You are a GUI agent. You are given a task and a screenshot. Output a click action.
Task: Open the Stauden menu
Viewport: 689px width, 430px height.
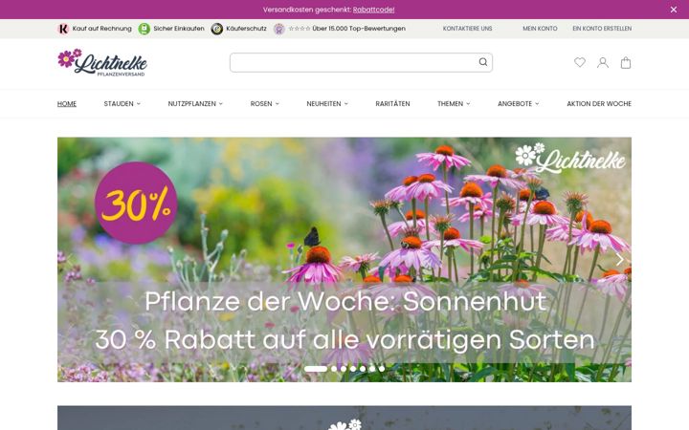click(119, 103)
